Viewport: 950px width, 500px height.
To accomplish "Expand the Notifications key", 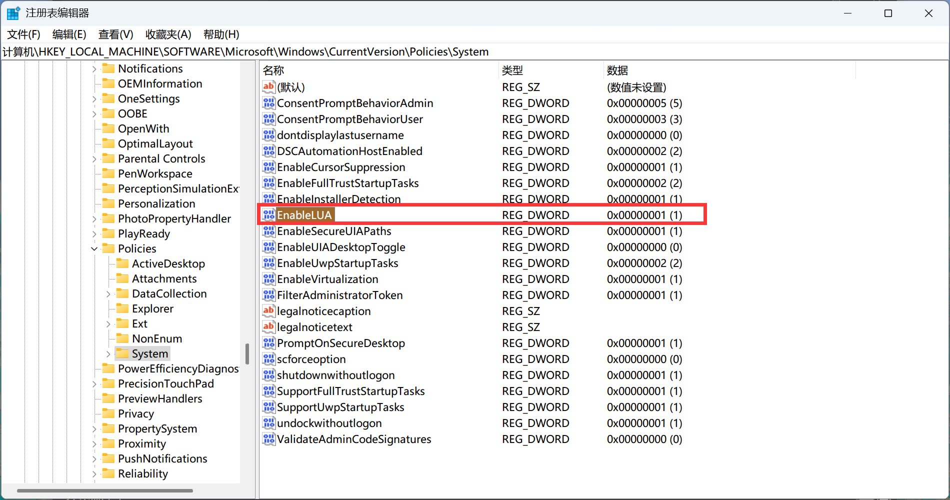I will pos(94,69).
